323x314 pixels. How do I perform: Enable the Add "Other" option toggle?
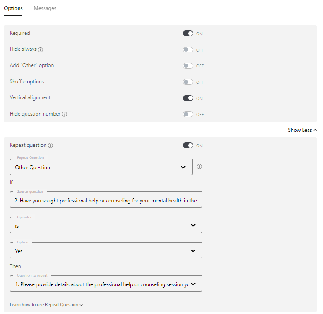[188, 66]
